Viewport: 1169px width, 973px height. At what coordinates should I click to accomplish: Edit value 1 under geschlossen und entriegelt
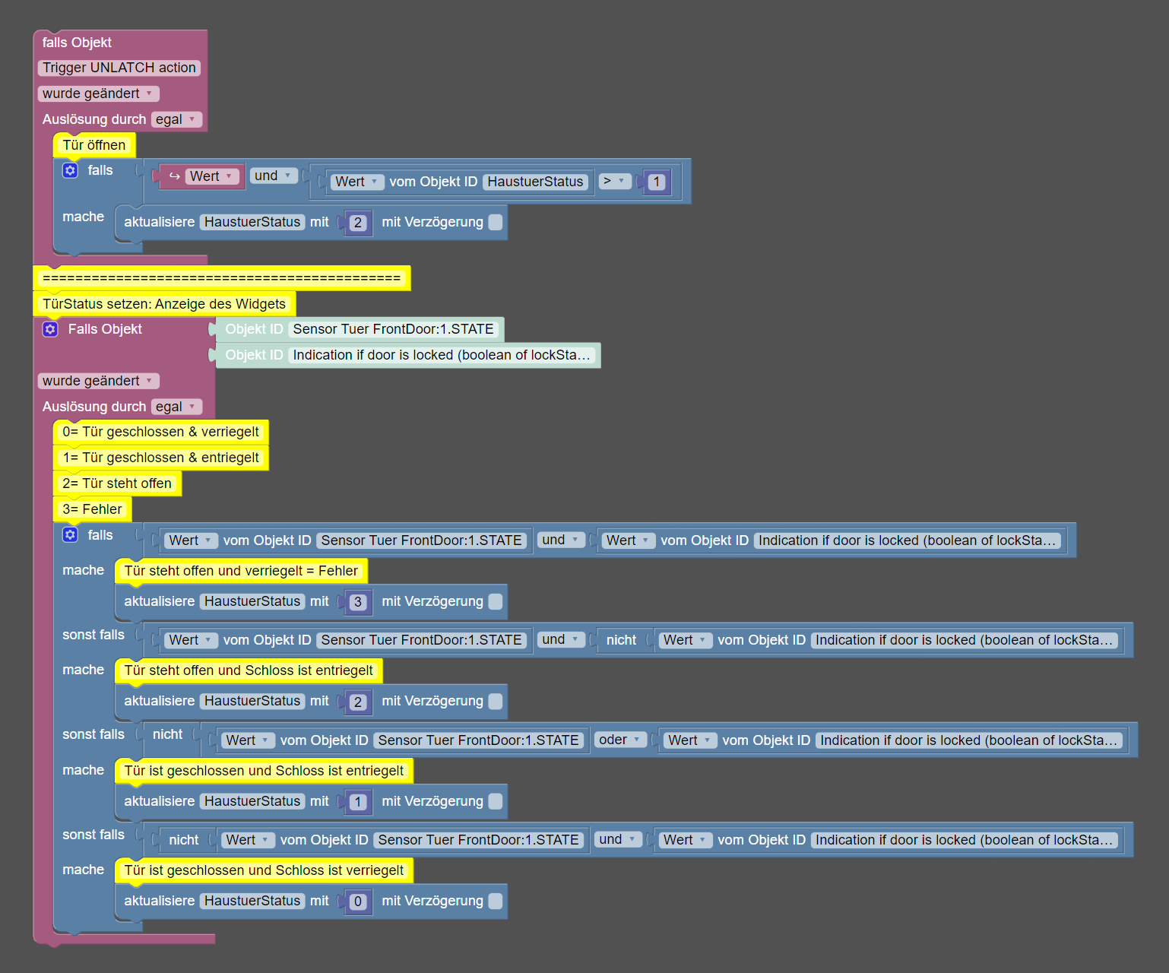[x=358, y=802]
